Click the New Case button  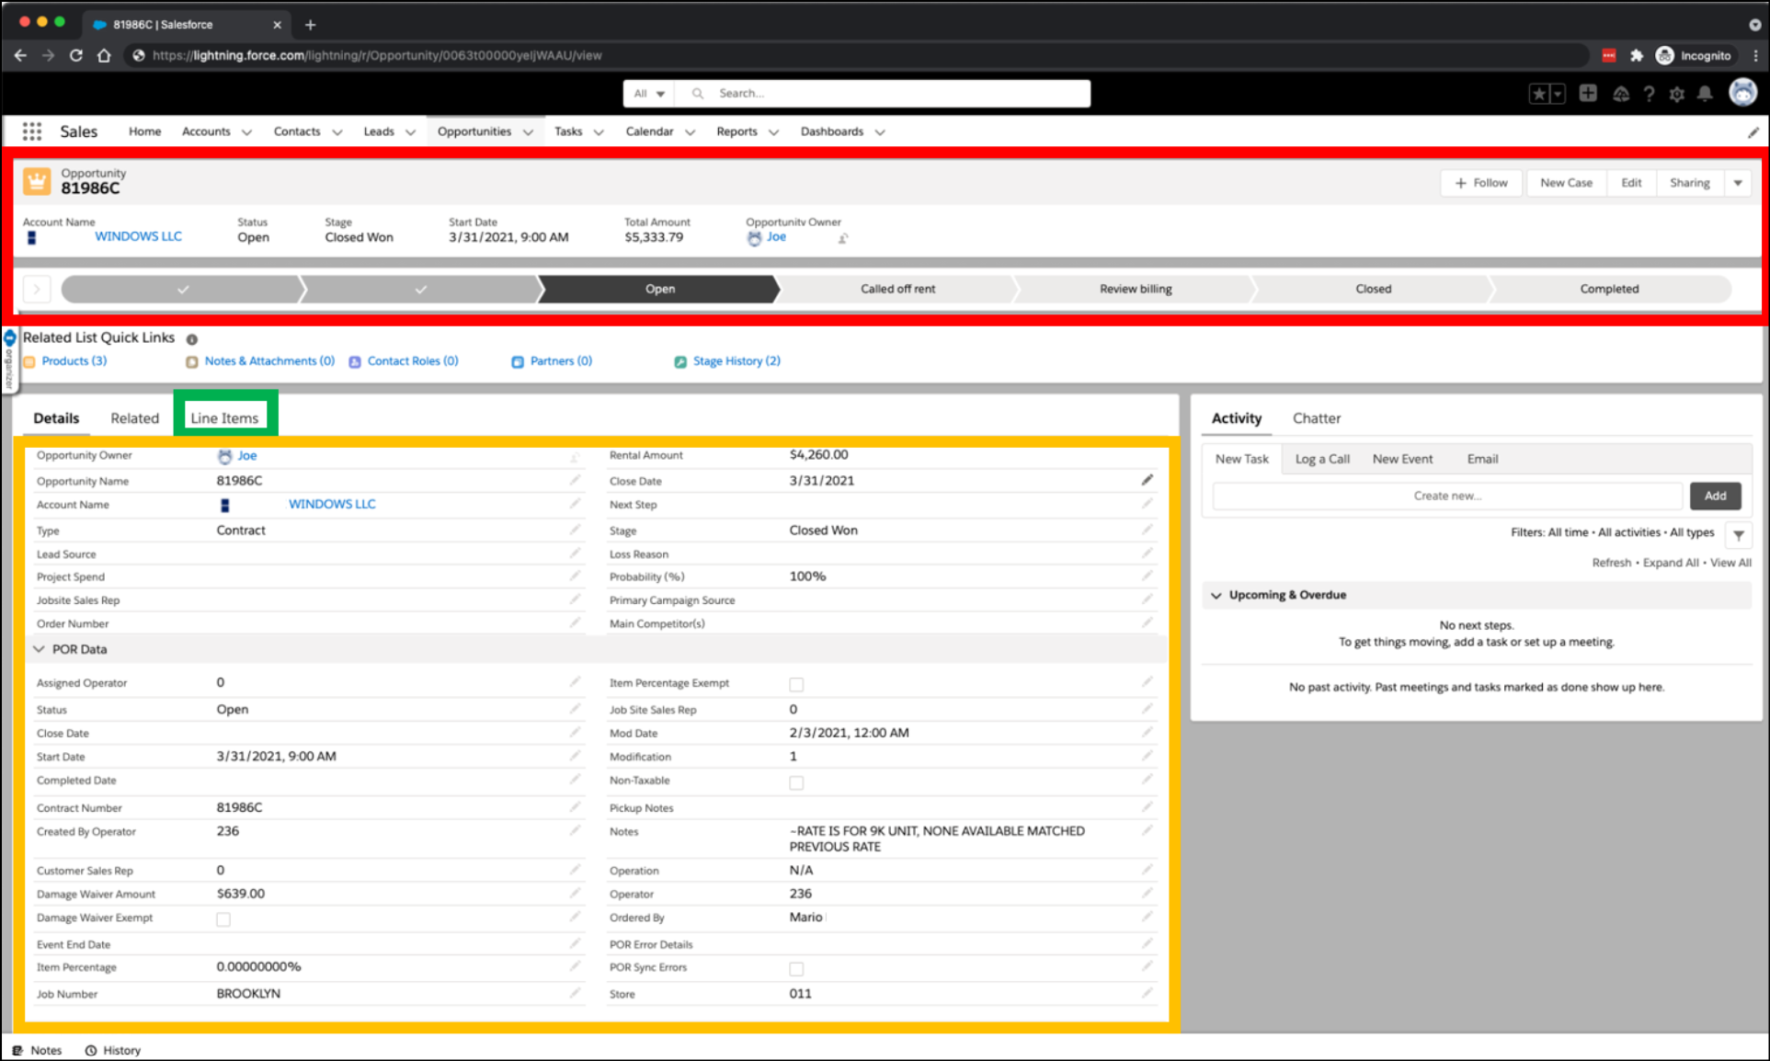[1566, 183]
